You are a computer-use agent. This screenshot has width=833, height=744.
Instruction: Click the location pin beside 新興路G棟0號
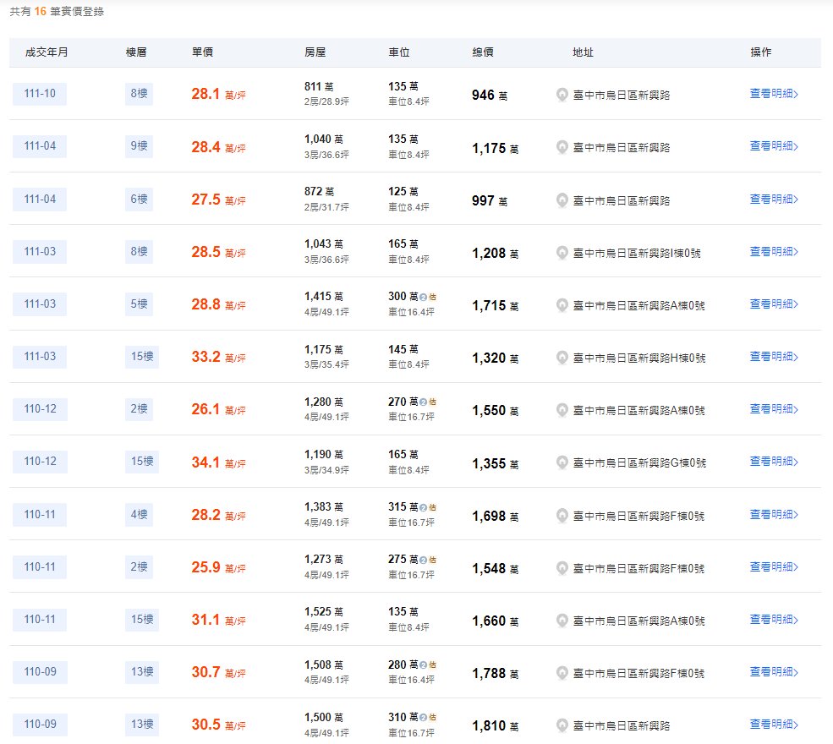pos(562,462)
